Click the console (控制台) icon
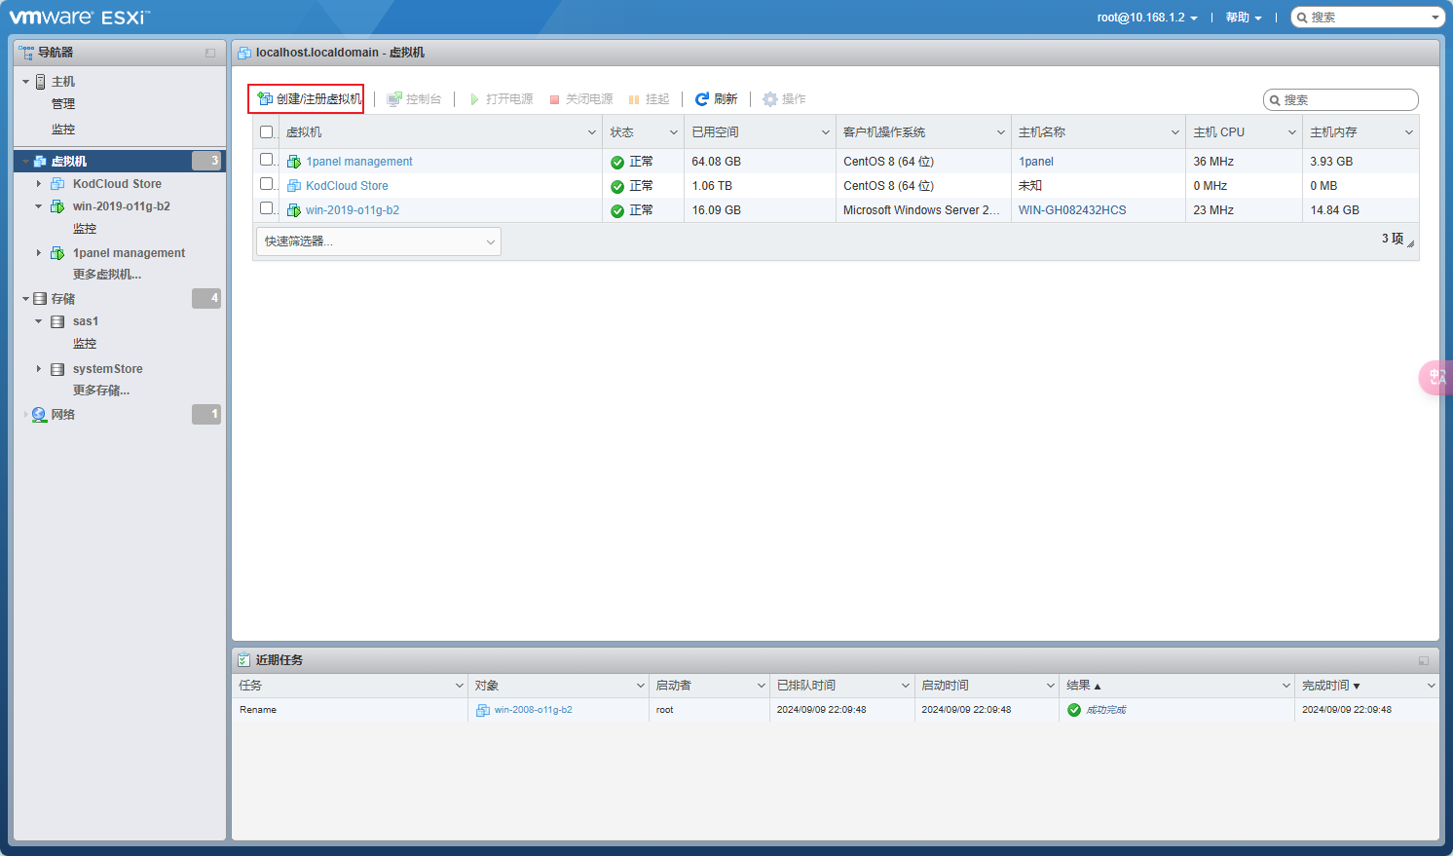This screenshot has width=1453, height=856. pyautogui.click(x=394, y=99)
